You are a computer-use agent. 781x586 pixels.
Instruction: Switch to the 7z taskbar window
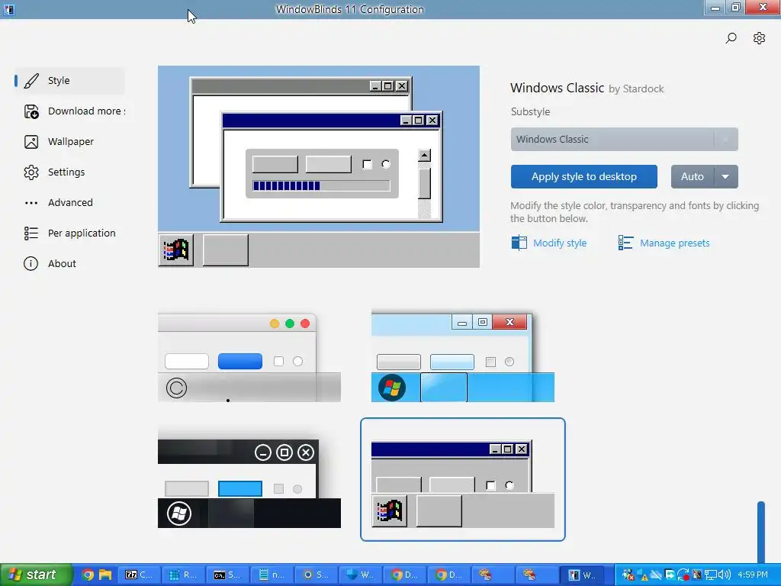click(139, 575)
